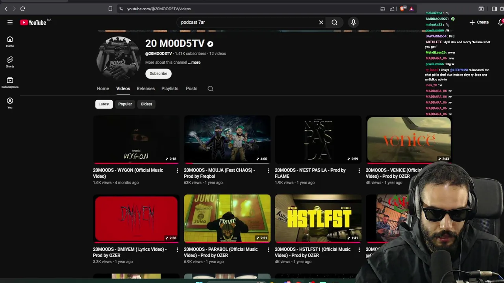This screenshot has height=283, width=504.
Task: Expand channel description with ...more
Action: click(195, 62)
